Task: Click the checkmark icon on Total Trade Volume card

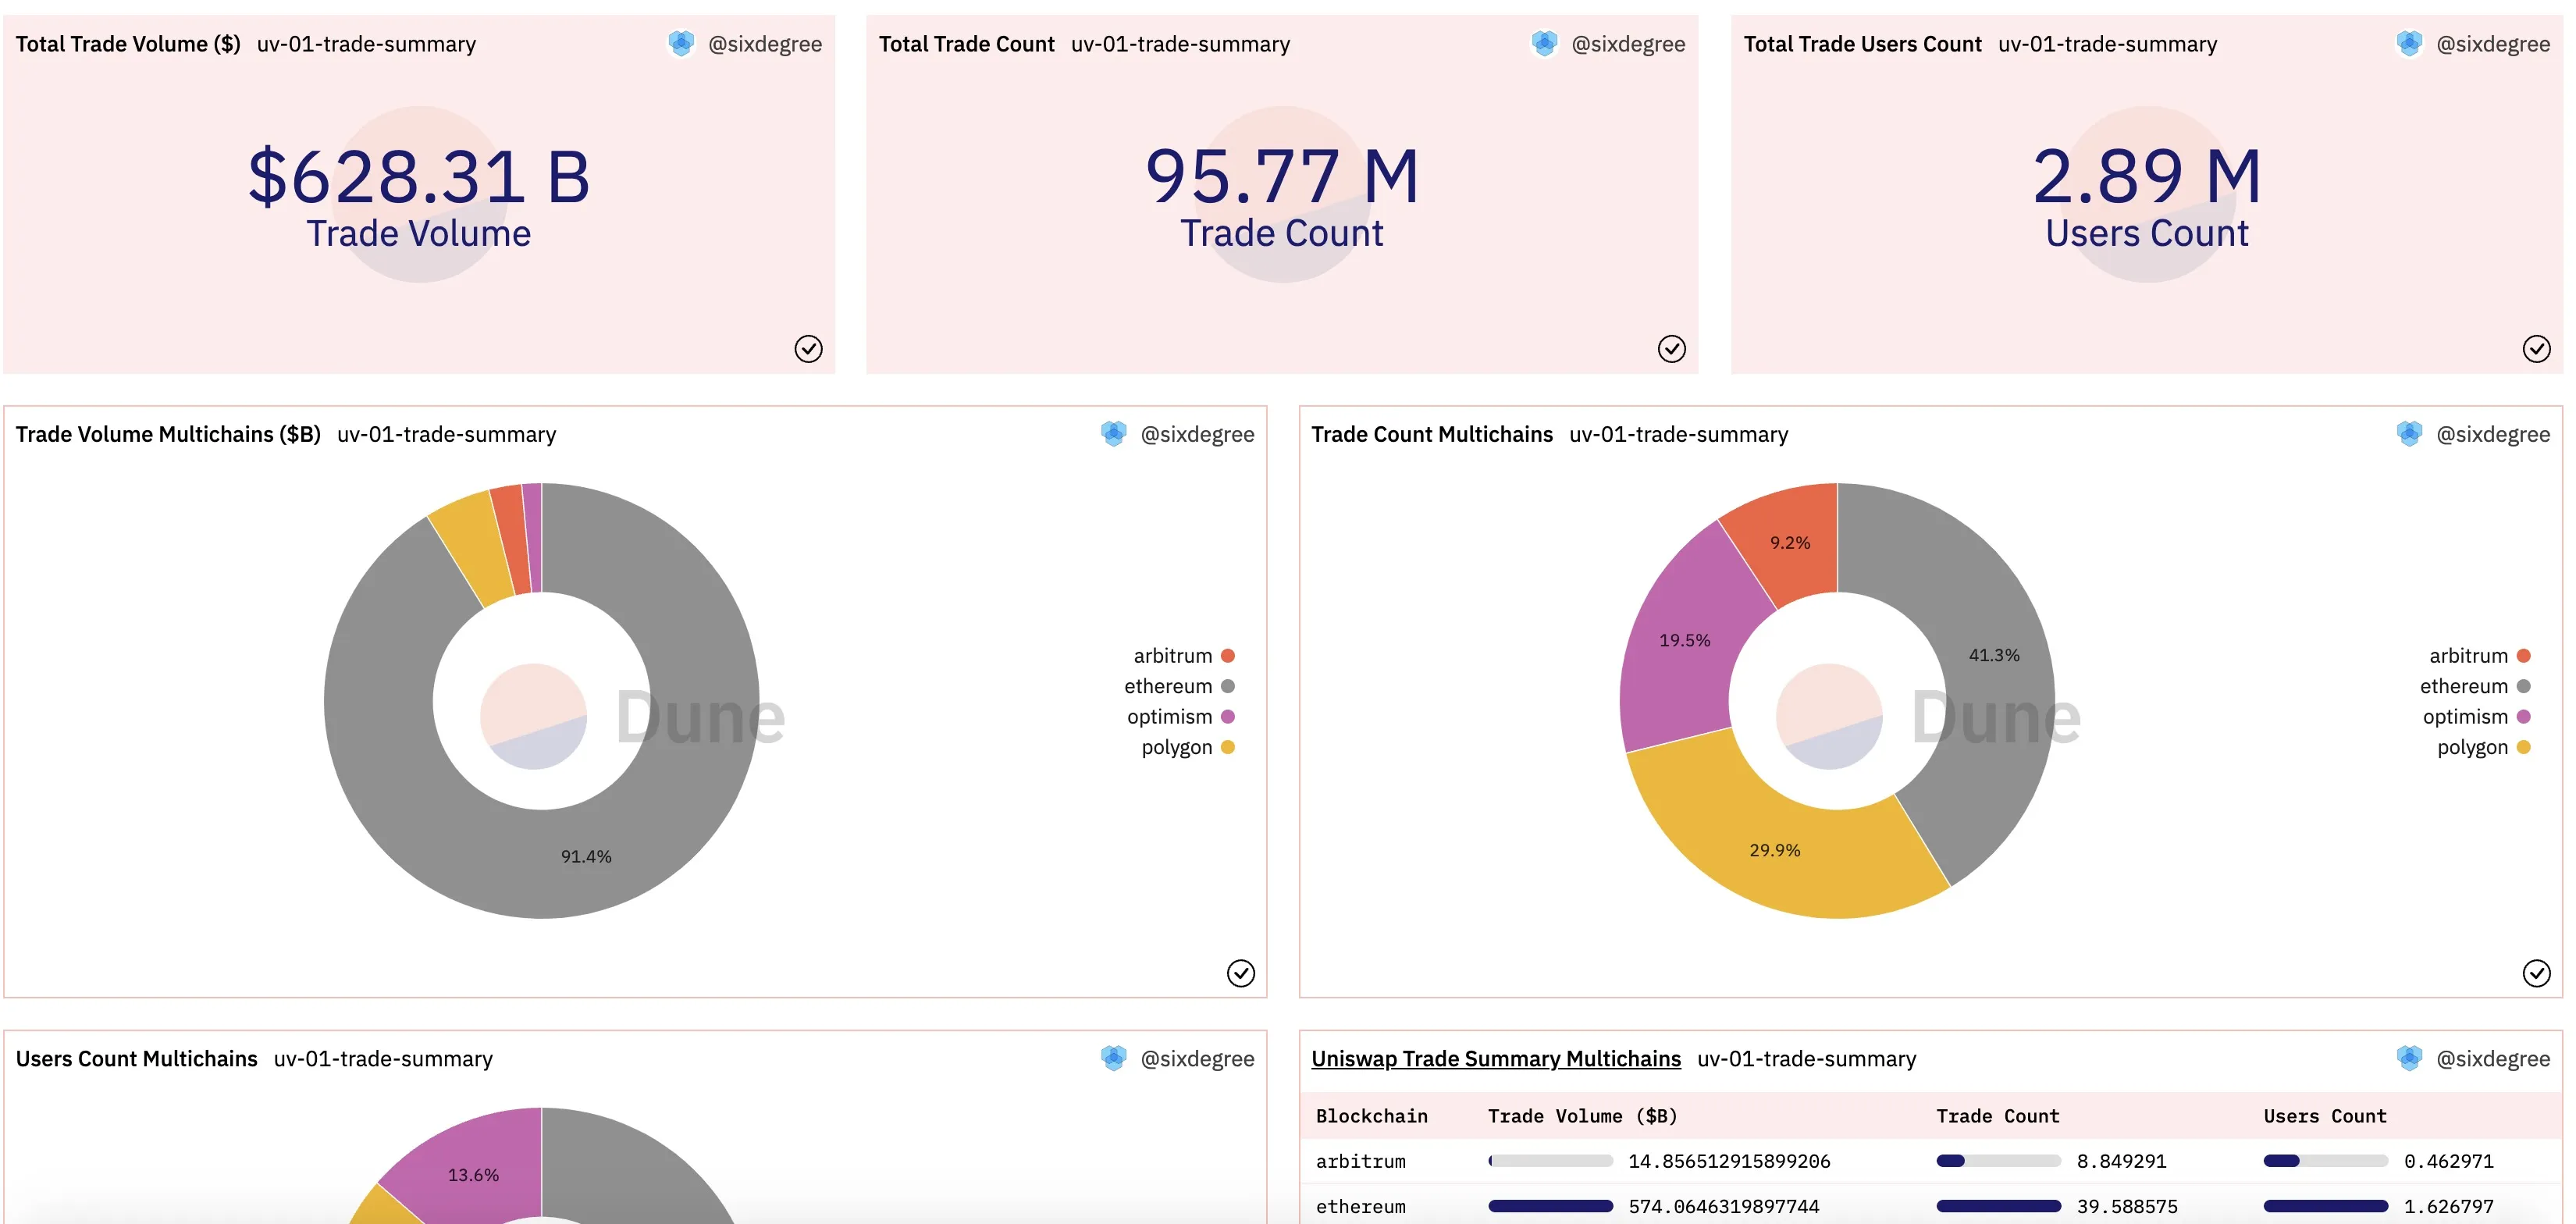Action: (808, 348)
